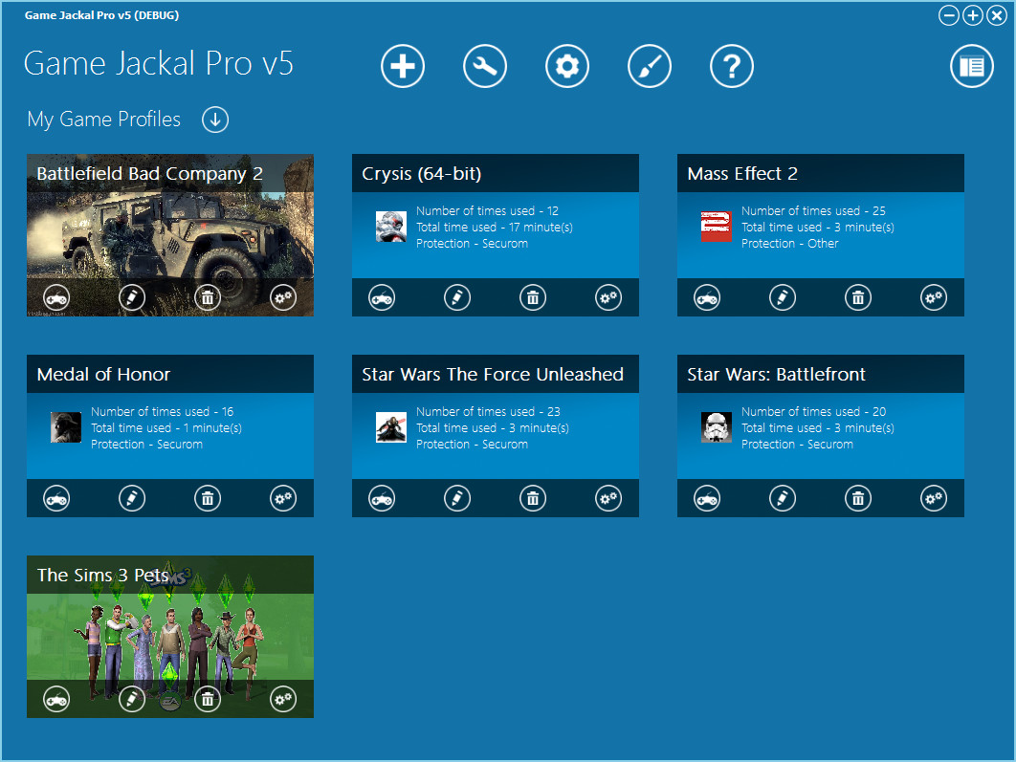
Task: Select The Sims 3 Pets title
Action: click(x=102, y=575)
